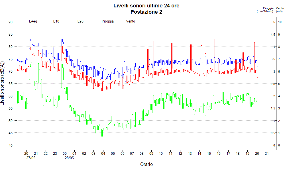Click the red line sample beside LAeq
Viewport: 285px width, 171px height.
pos(23,21)
